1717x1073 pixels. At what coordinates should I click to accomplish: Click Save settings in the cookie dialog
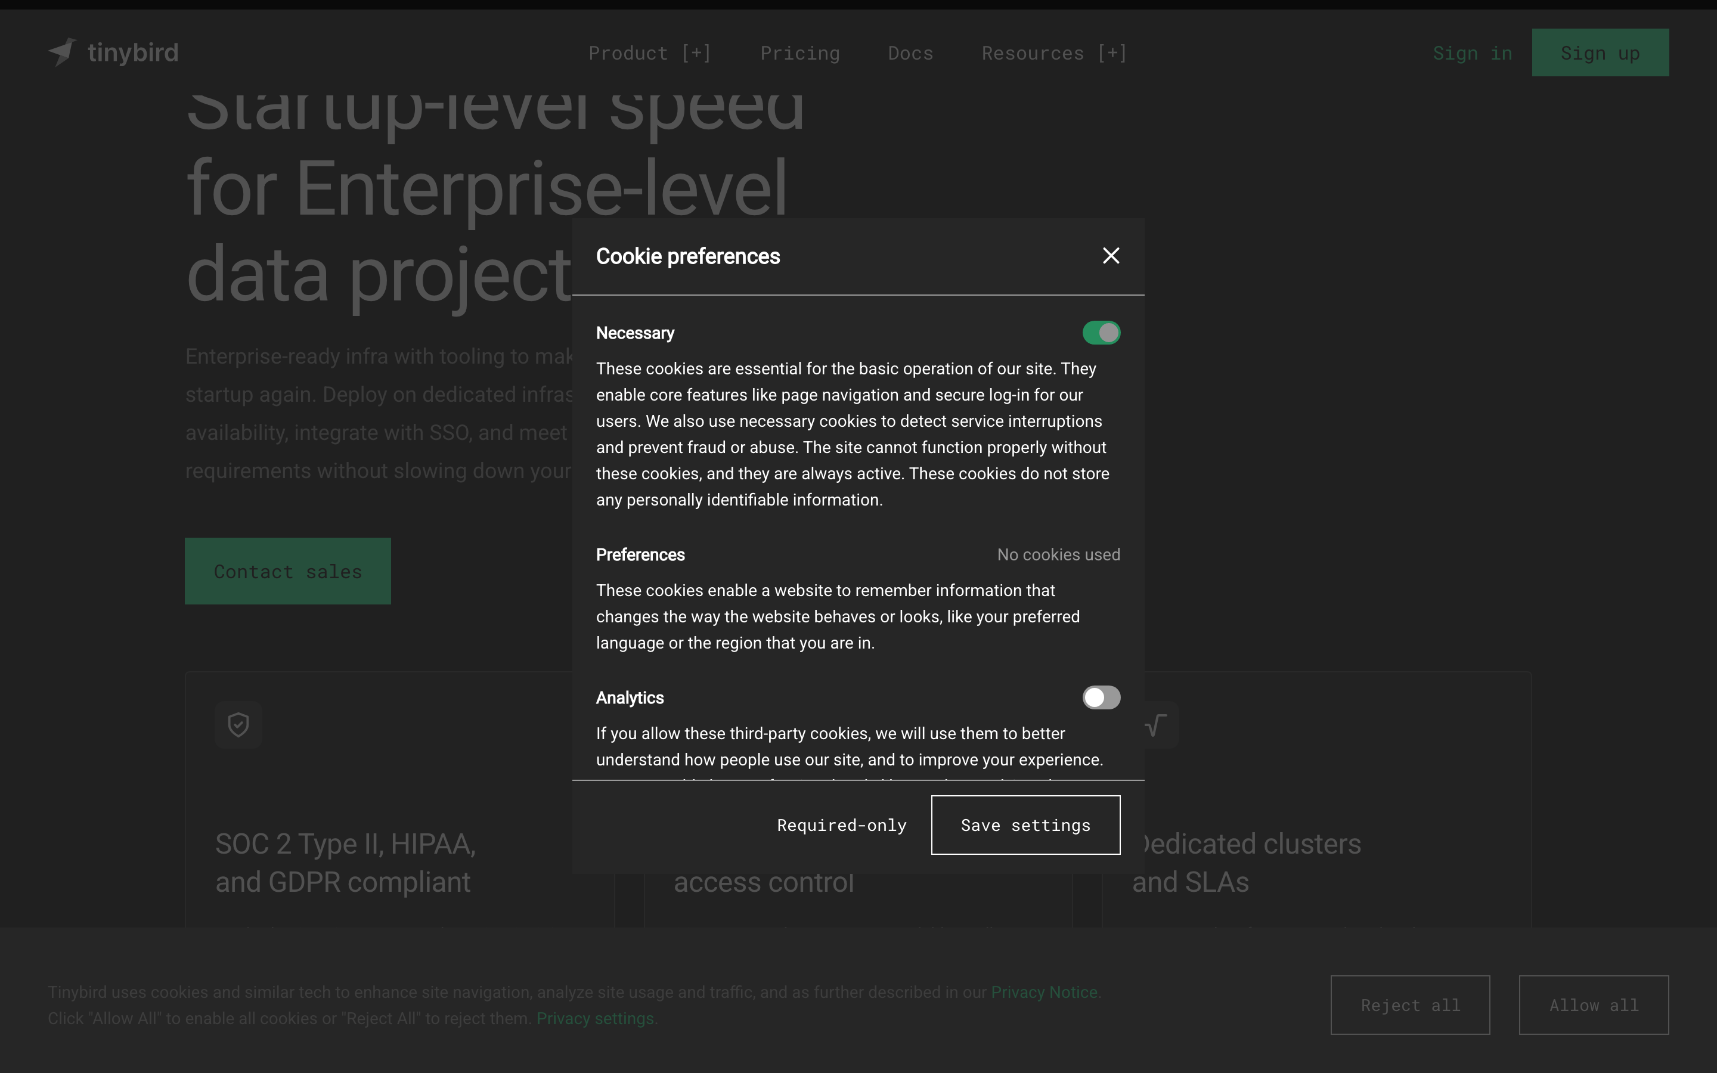(1025, 826)
